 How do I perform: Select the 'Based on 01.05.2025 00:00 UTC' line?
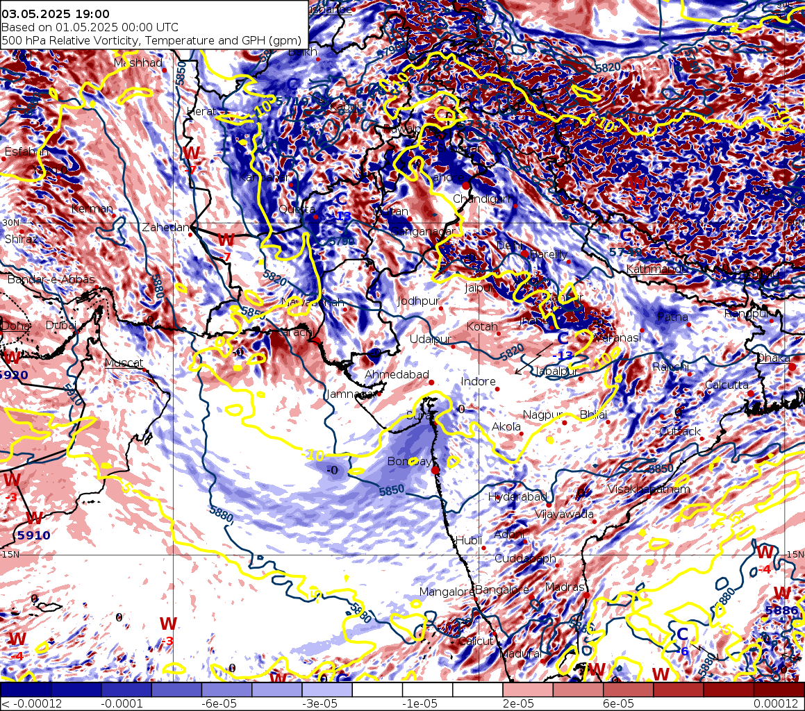pos(90,28)
